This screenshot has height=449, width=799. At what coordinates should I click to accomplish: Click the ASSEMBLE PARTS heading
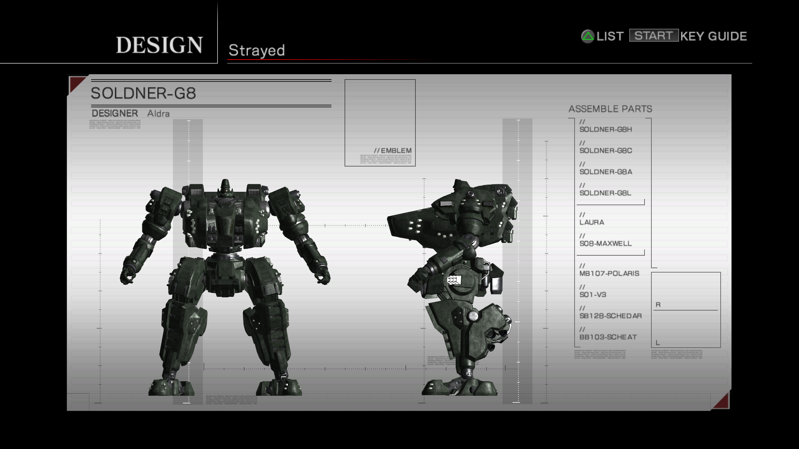610,109
